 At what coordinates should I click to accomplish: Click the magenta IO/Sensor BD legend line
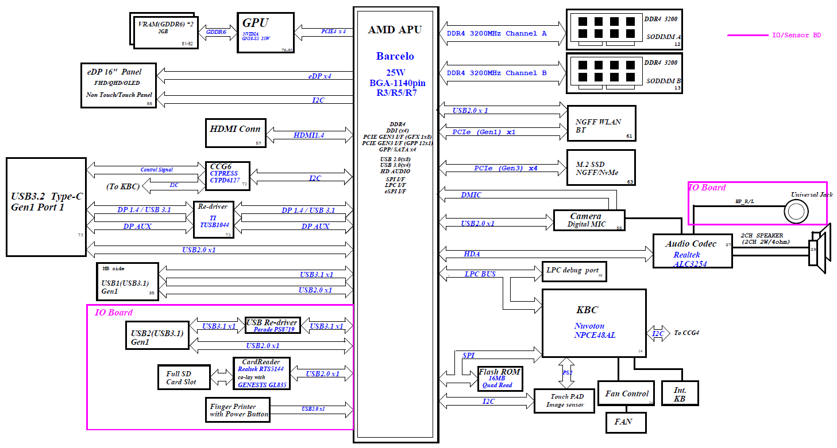click(747, 36)
